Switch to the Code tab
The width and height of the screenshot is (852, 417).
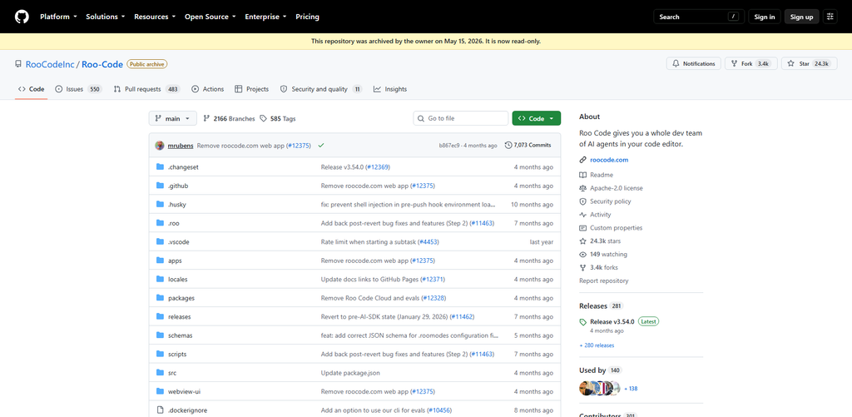coord(31,89)
